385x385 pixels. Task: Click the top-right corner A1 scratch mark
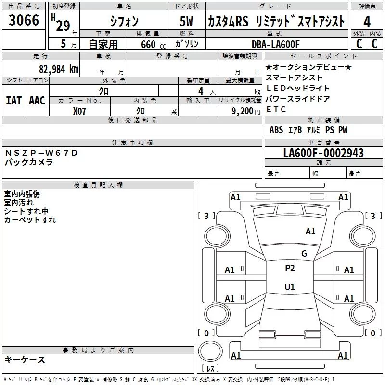343,197
